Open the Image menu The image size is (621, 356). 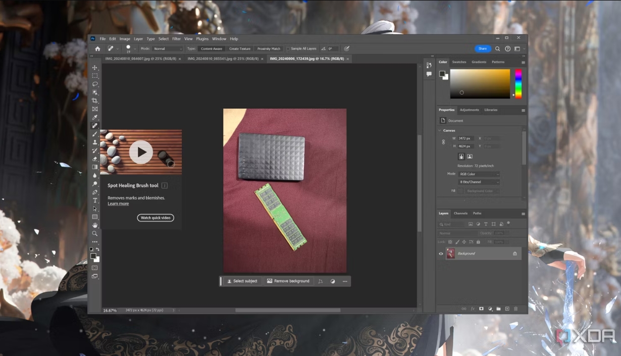(125, 39)
